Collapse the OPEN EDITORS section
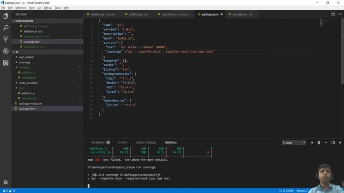 click(47, 21)
